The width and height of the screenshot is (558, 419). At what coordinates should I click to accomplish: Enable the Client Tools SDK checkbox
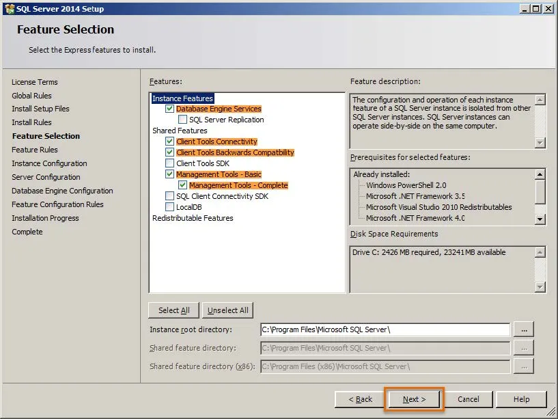pyautogui.click(x=170, y=163)
